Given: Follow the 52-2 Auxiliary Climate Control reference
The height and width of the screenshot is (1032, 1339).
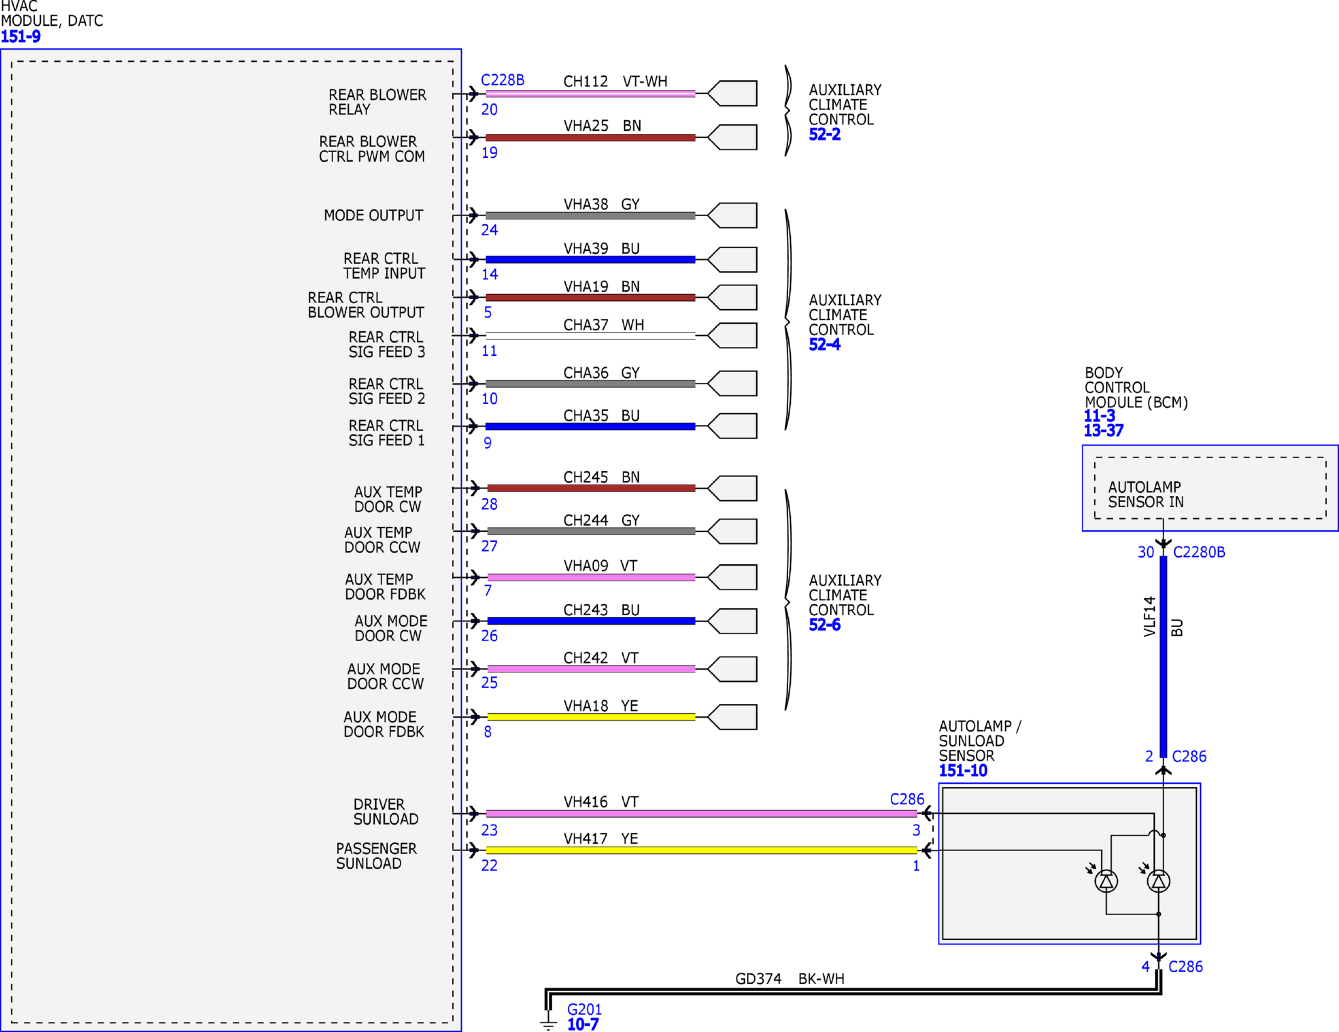Looking at the screenshot, I should click(824, 134).
